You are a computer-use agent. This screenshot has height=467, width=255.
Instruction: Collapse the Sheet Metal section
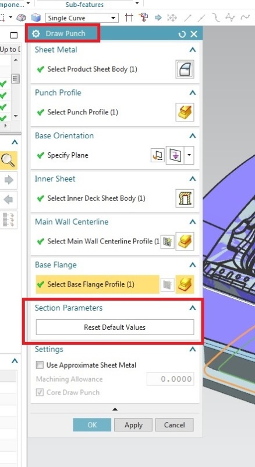click(193, 50)
